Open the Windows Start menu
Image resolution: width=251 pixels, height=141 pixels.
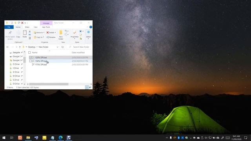[4, 137]
